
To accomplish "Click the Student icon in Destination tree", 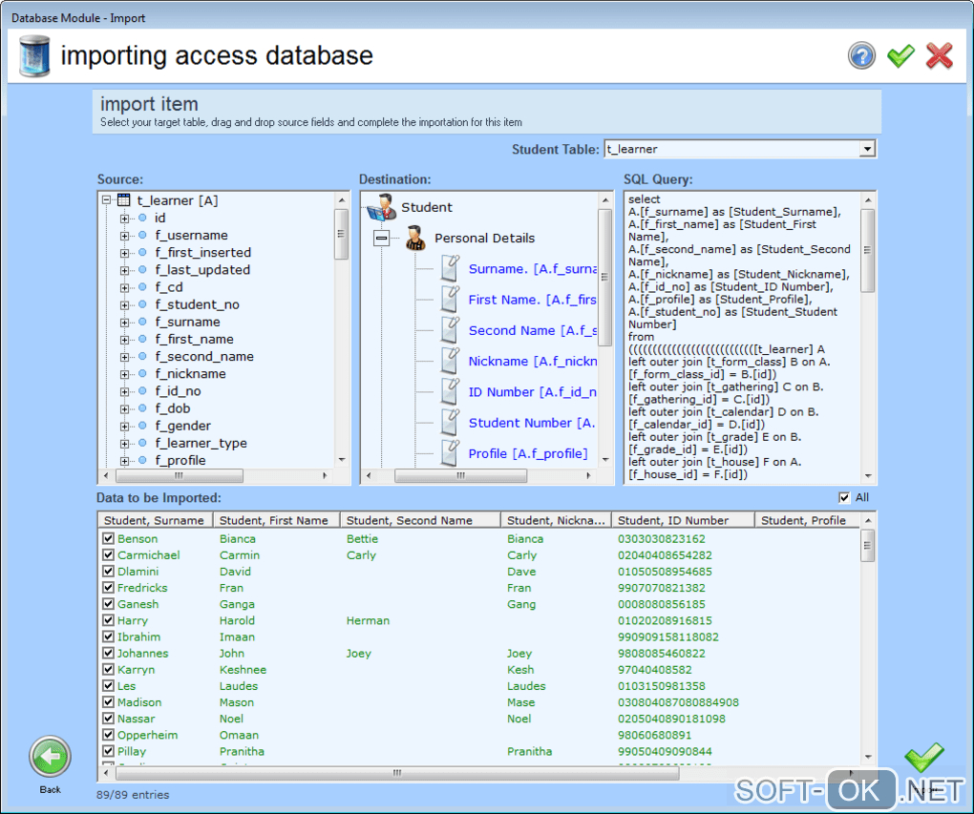I will 381,207.
